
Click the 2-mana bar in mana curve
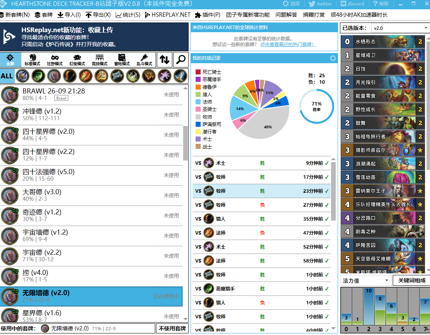click(x=369, y=306)
